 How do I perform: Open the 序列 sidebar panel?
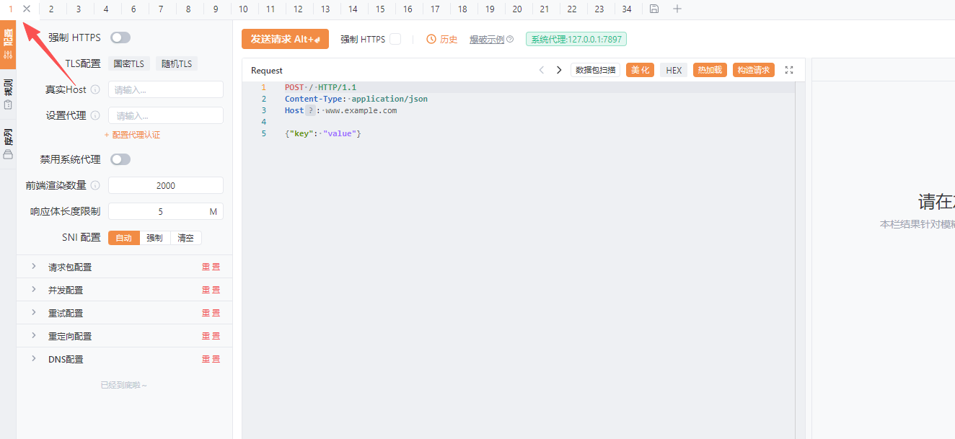[8, 144]
